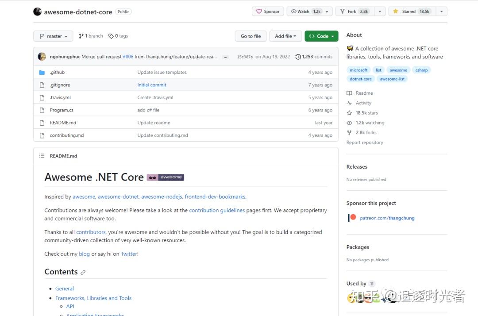Click the repository owner avatar icon
The width and height of the screenshot is (478, 316).
point(38,12)
